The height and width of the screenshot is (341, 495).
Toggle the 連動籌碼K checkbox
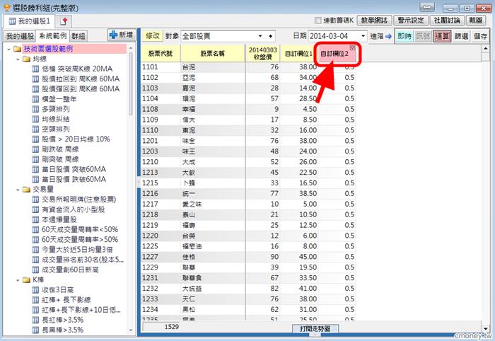point(318,21)
